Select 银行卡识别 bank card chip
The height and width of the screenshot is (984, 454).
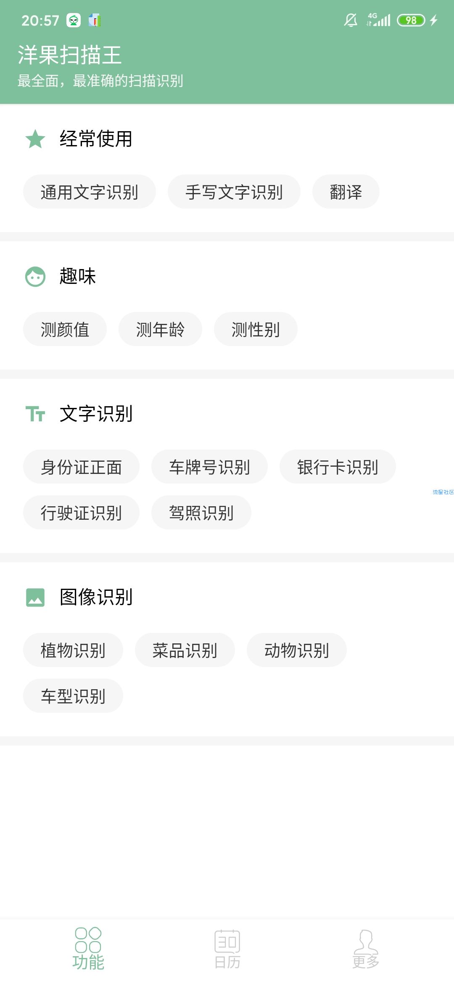[x=338, y=467]
